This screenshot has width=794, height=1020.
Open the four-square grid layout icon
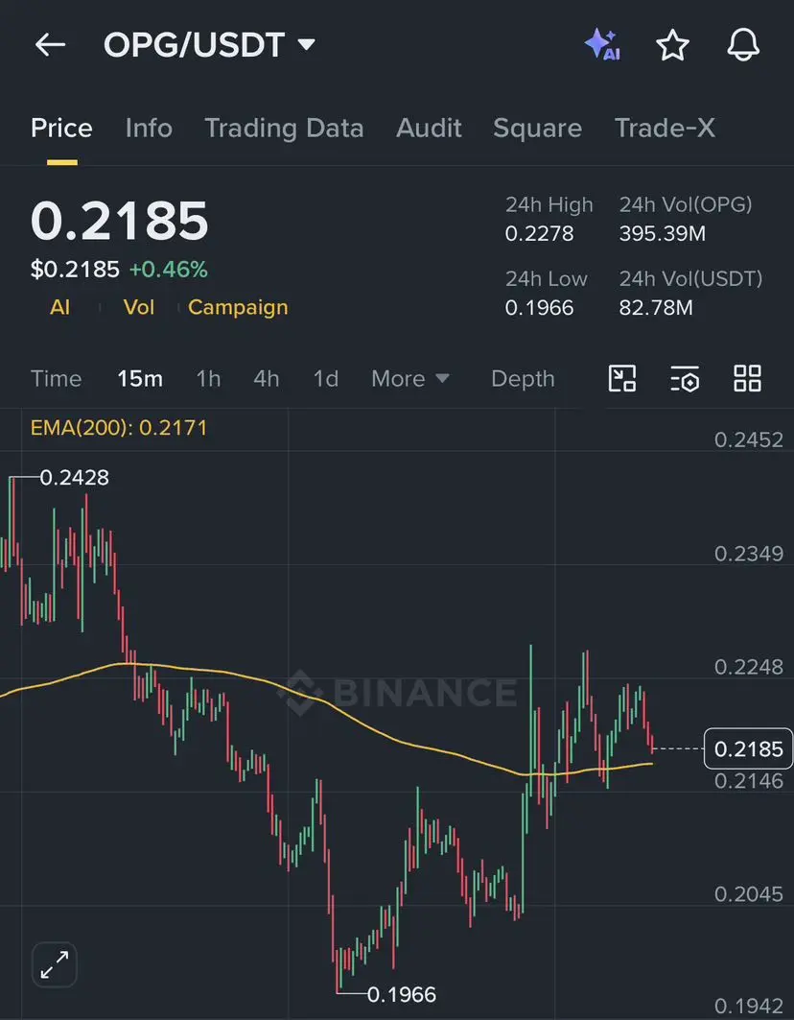point(747,379)
